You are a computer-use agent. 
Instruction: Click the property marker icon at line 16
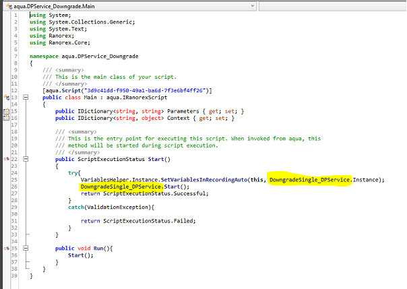coord(5,118)
